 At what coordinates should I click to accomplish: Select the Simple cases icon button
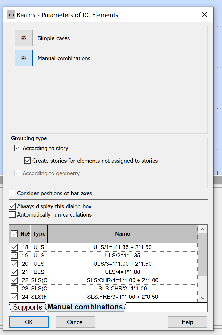coord(24,38)
